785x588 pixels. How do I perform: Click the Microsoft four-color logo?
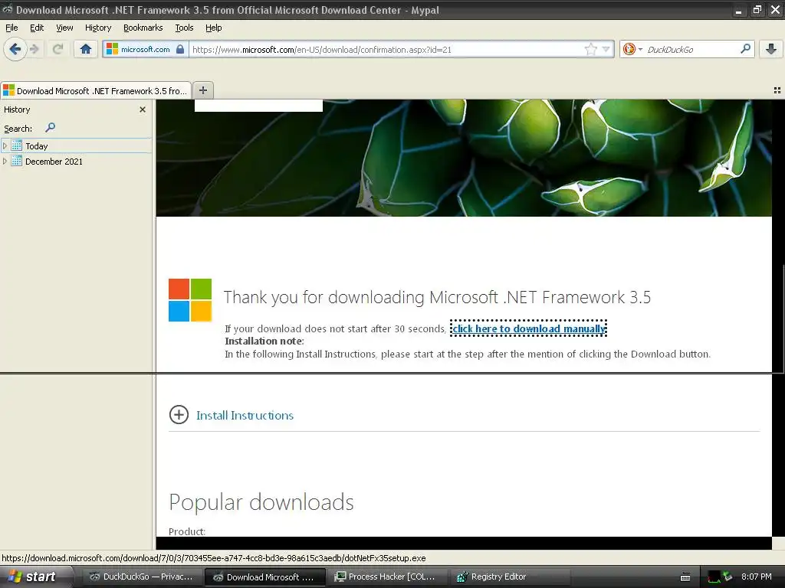(x=190, y=300)
